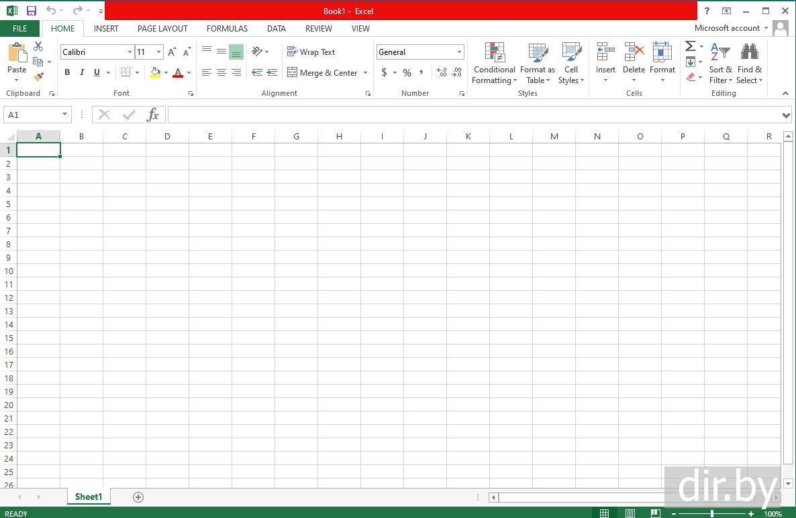Click the Percent Style icon
Image resolution: width=796 pixels, height=518 pixels.
(407, 72)
